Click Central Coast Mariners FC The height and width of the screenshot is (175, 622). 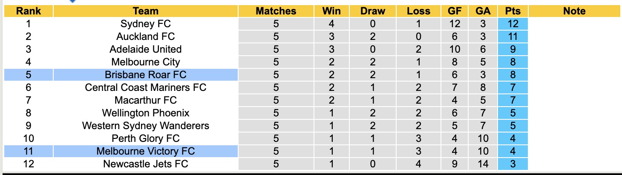tap(145, 87)
